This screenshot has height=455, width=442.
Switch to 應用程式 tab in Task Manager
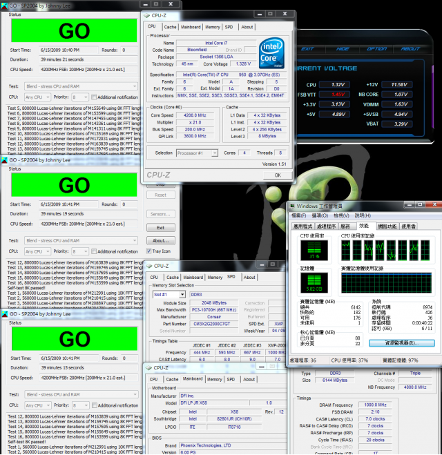[x=302, y=226]
